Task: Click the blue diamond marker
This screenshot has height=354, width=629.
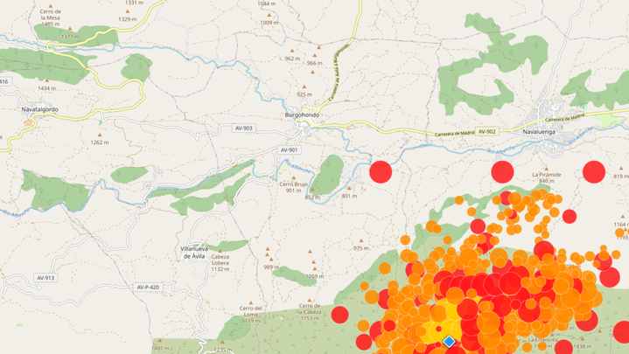Action: pos(449,342)
